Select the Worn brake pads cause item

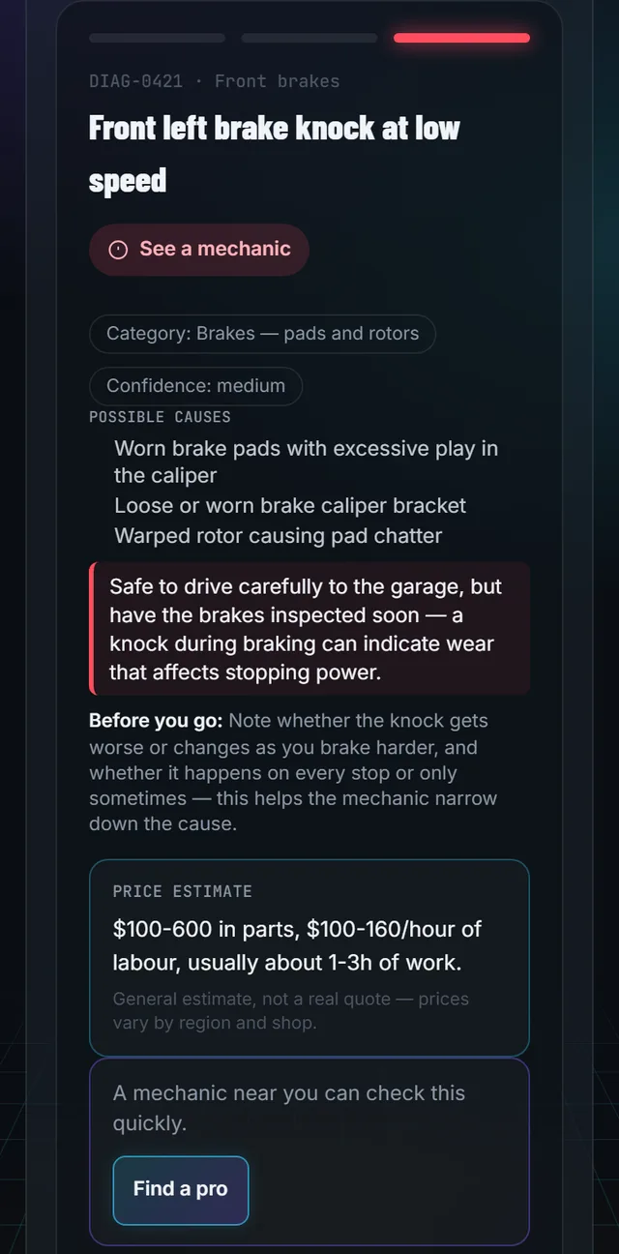point(307,462)
